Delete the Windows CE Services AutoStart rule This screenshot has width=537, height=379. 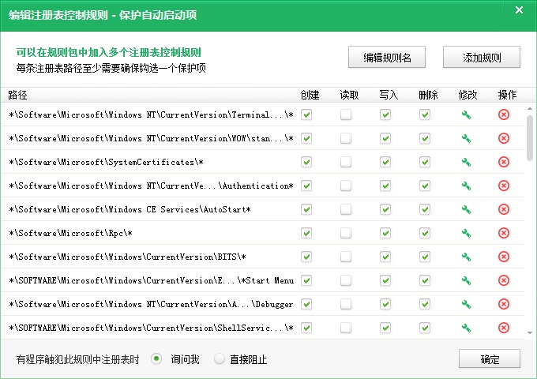point(504,210)
